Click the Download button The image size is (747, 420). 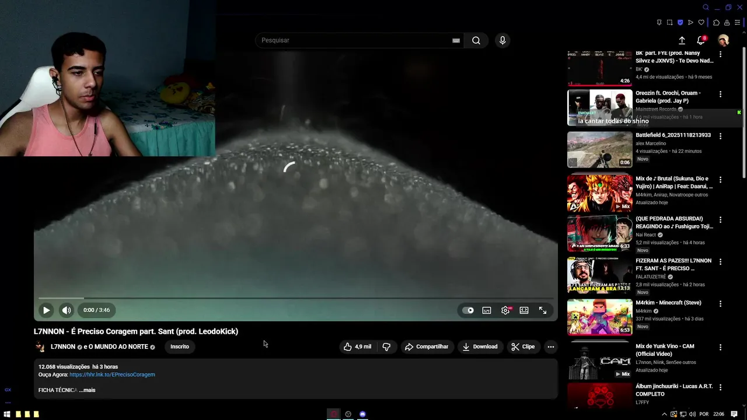tap(480, 346)
